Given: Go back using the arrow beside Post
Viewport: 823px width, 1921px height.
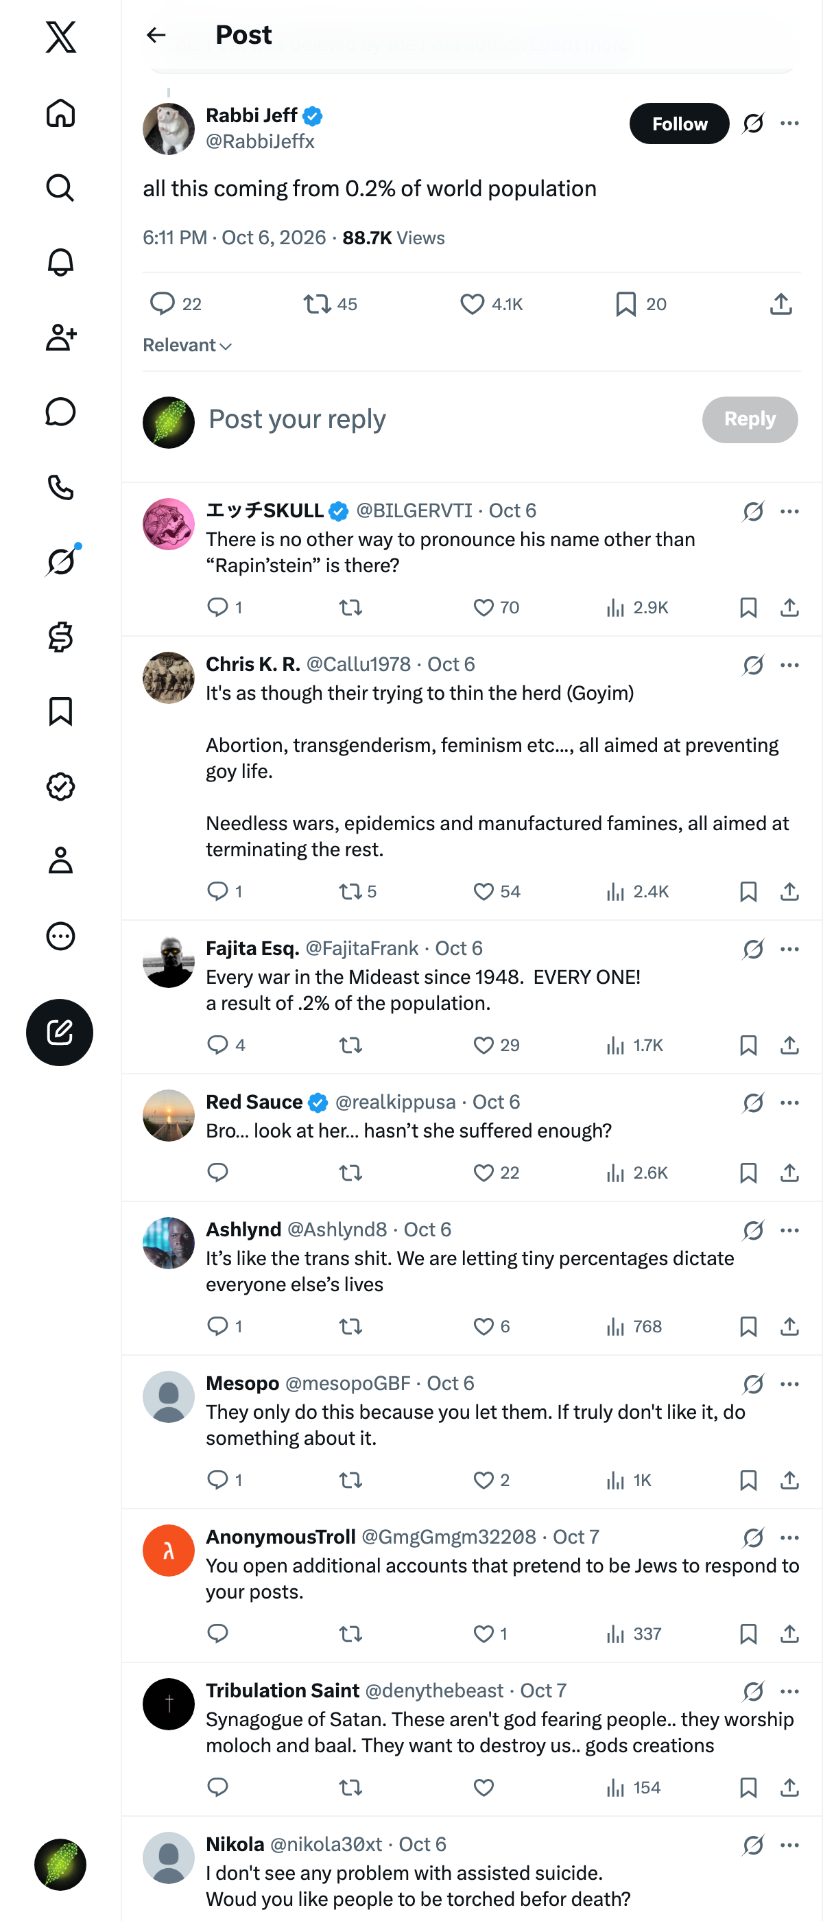Looking at the screenshot, I should coord(156,35).
